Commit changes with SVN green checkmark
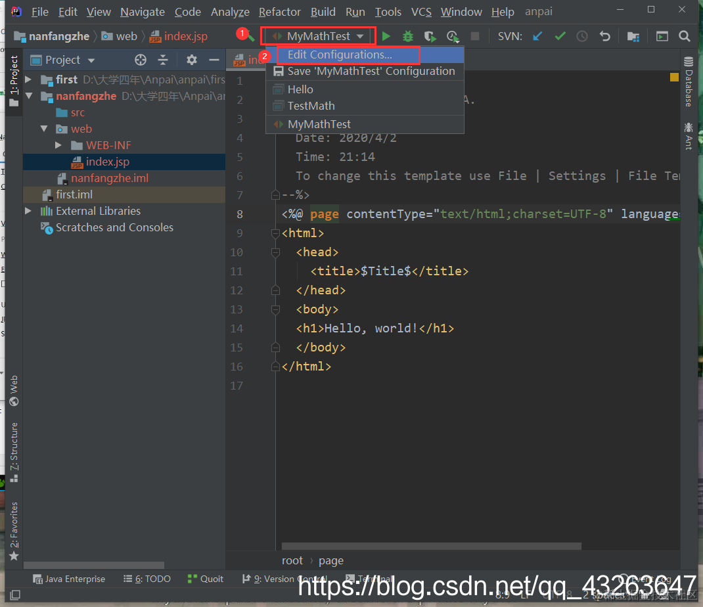 click(x=560, y=36)
